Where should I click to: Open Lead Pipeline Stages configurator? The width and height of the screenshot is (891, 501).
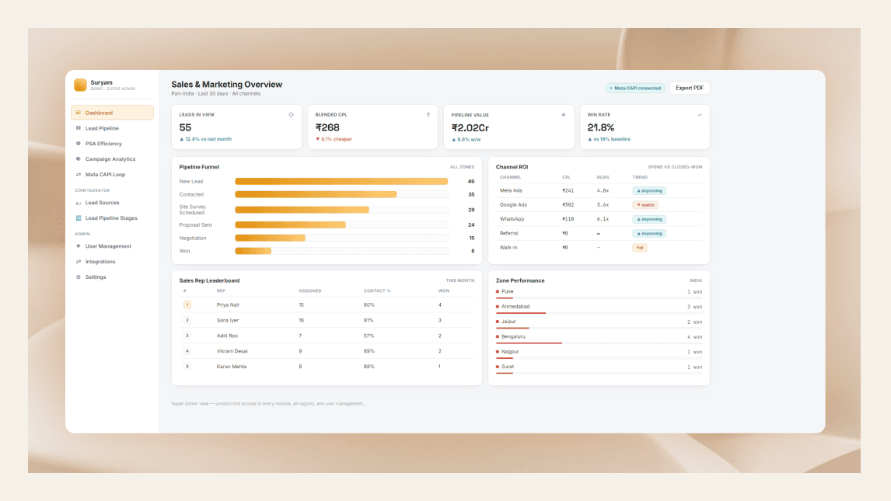click(112, 217)
